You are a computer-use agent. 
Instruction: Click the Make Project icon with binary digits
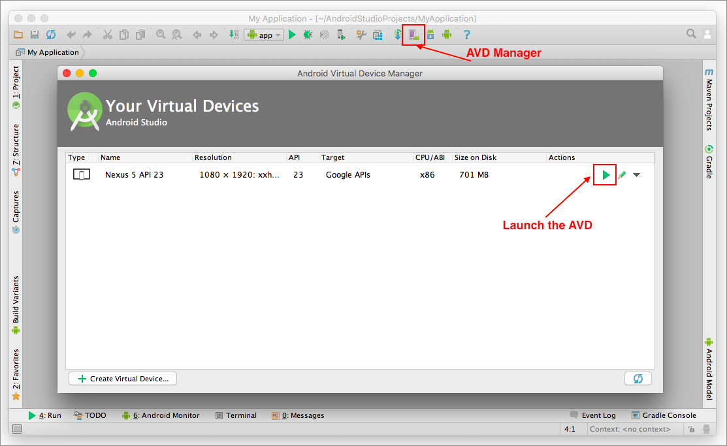tap(234, 35)
